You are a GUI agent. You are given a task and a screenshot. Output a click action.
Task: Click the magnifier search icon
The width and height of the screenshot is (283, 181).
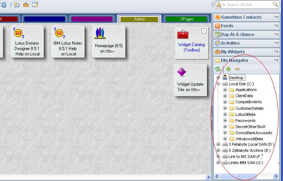[275, 4]
